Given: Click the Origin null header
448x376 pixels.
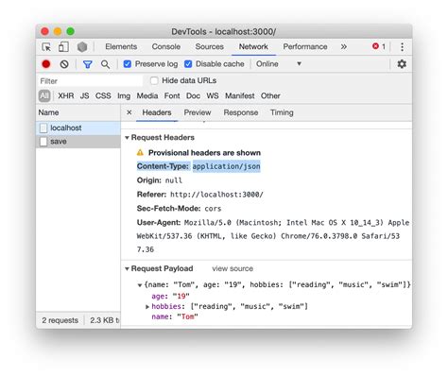Looking at the screenshot, I should 160,180.
